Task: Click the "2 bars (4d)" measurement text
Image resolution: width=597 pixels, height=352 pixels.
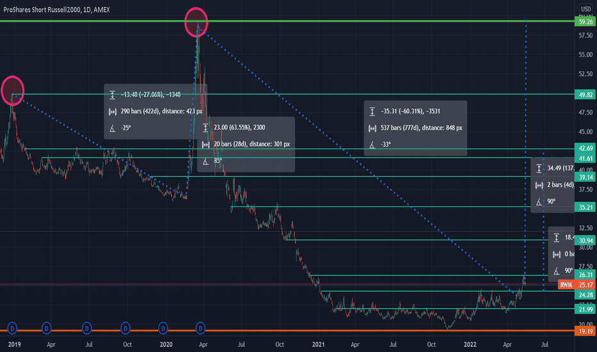Action: 560,185
